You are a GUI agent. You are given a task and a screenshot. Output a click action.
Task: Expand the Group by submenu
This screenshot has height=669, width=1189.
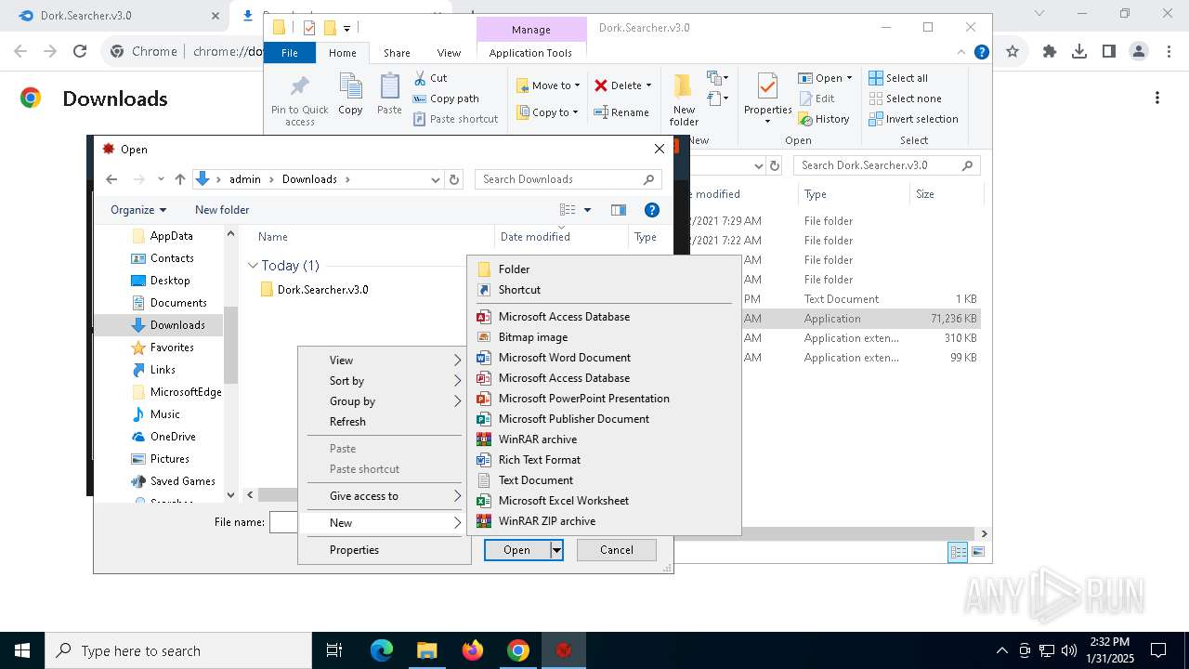pos(383,401)
